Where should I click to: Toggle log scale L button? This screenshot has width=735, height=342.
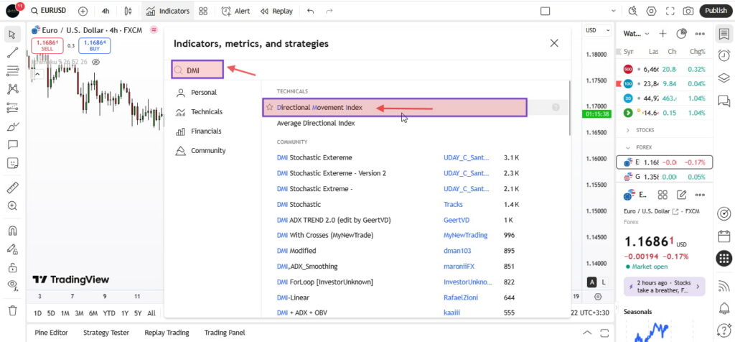coord(604,282)
